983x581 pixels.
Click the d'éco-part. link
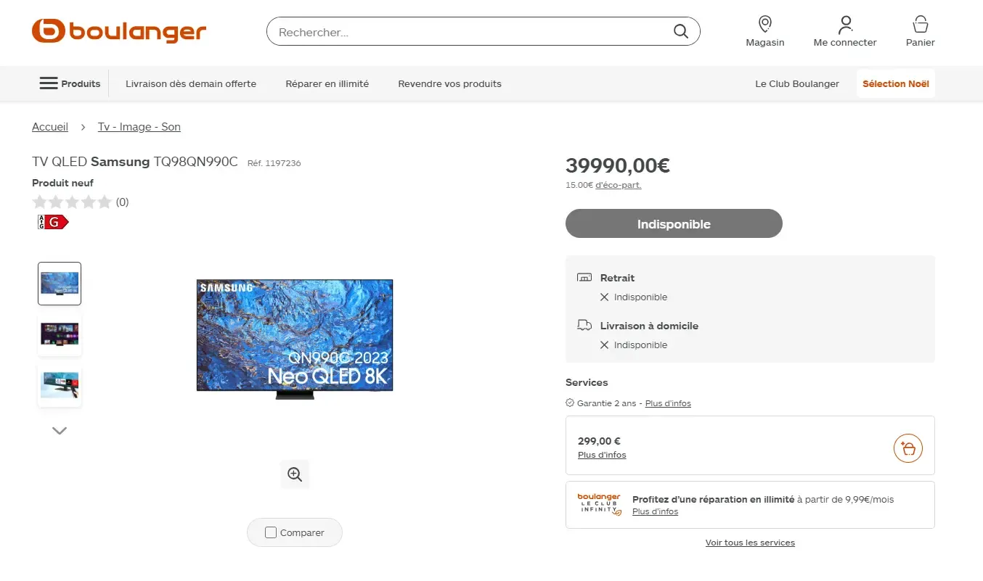[618, 185]
